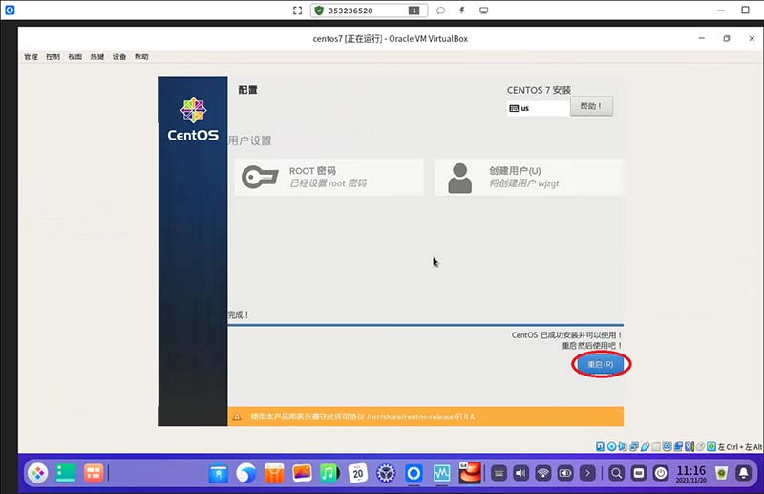The image size is (764, 494).
Task: Click the display settings status icon
Action: (x=667, y=446)
